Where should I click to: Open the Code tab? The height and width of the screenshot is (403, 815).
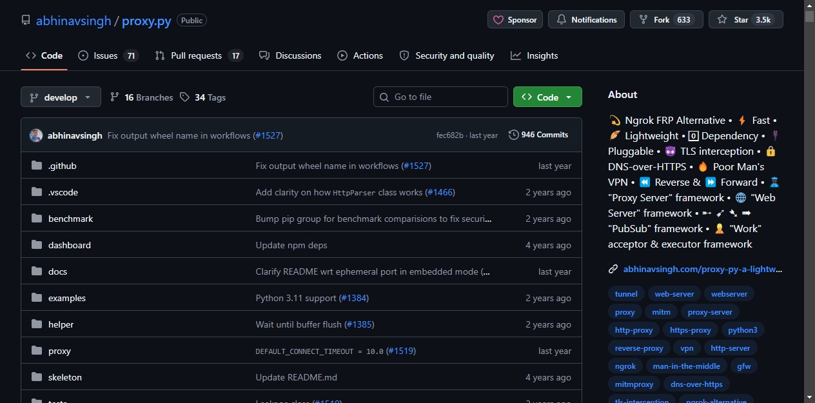tap(44, 55)
